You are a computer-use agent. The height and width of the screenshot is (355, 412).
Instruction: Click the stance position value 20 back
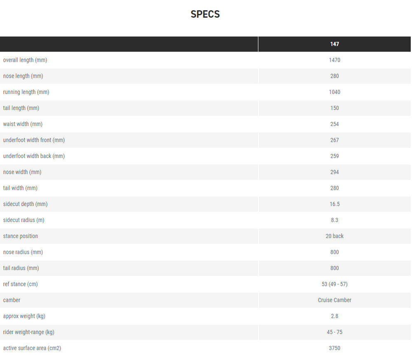[x=335, y=236]
